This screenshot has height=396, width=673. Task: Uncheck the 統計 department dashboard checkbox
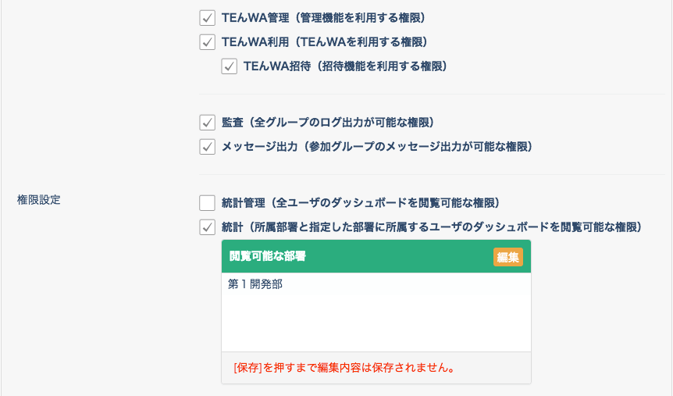tap(208, 227)
